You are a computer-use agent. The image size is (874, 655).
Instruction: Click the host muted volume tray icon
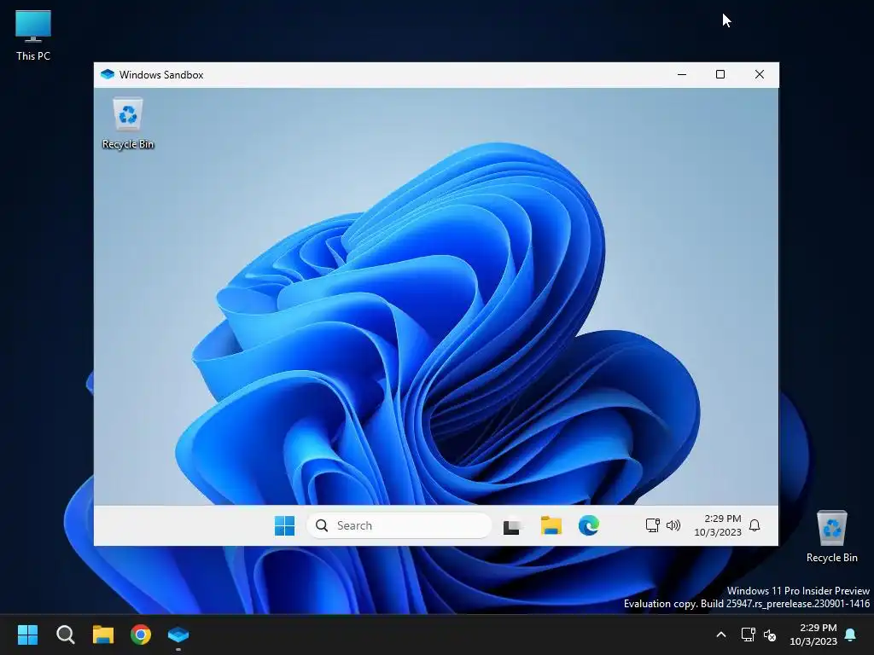pyautogui.click(x=770, y=635)
